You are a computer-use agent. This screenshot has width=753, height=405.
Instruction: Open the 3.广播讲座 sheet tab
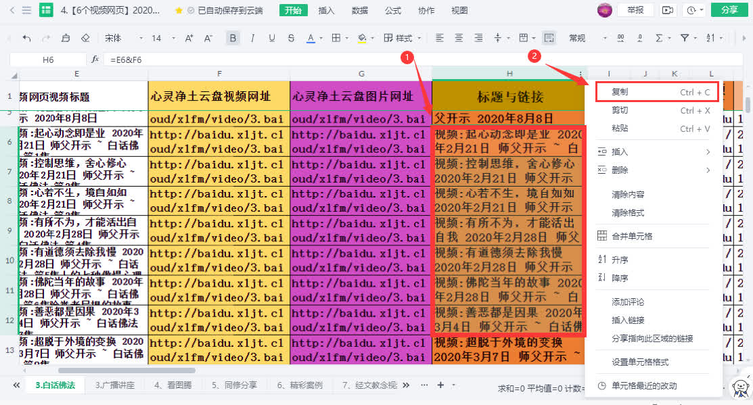(x=115, y=385)
